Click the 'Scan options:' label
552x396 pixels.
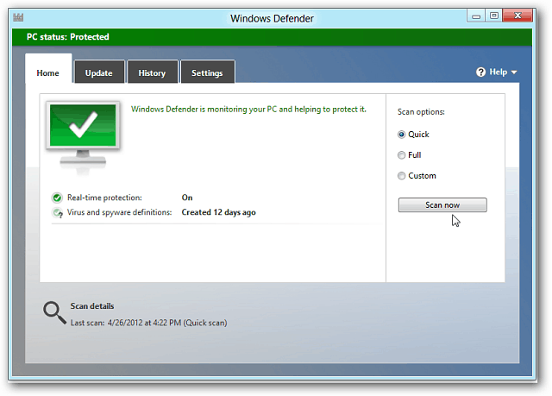pos(421,112)
